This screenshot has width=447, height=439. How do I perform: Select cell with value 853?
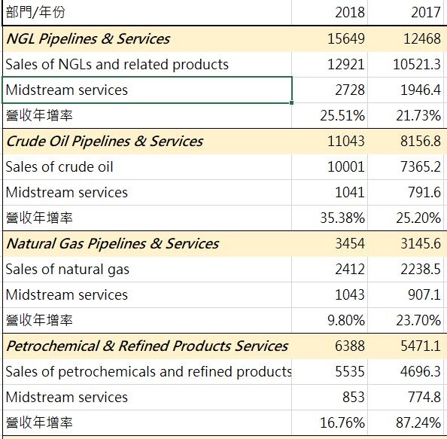(330, 397)
